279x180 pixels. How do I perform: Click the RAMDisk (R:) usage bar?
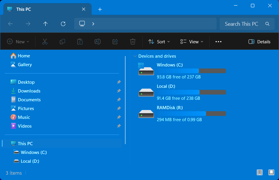(191, 114)
